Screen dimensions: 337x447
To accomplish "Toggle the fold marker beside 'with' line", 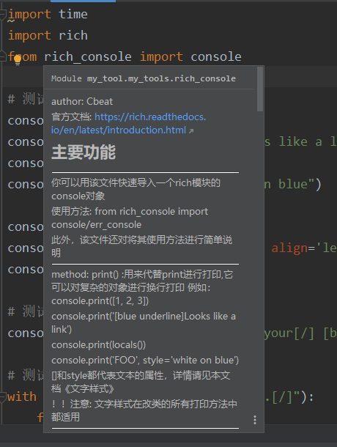I will (3, 397).
